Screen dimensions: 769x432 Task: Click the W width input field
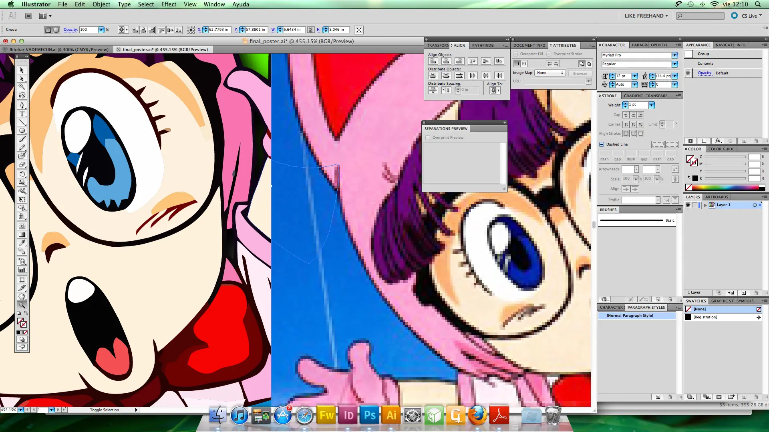point(293,30)
